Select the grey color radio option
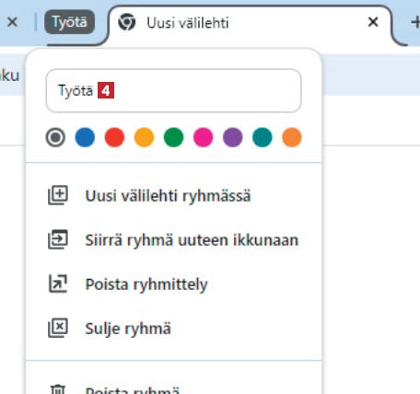 (x=55, y=137)
